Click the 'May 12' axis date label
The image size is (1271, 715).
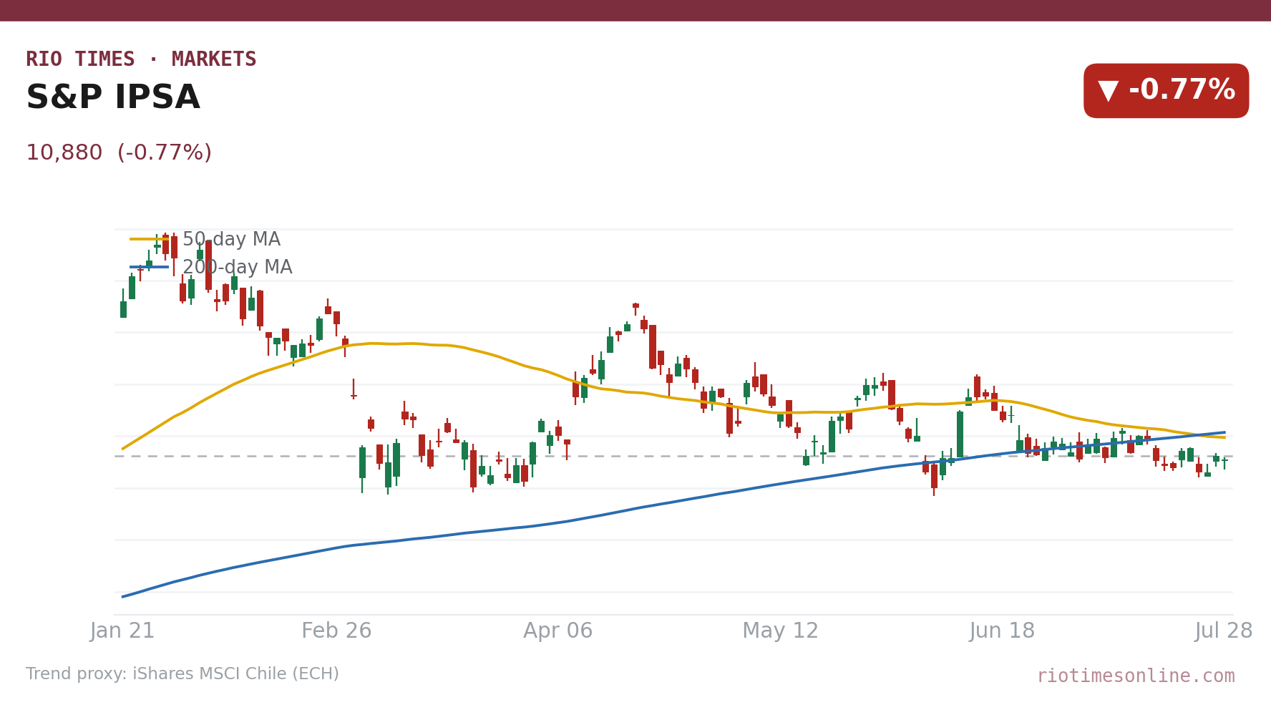(x=780, y=631)
